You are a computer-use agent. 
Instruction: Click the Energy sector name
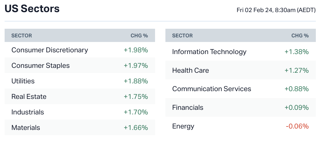(x=183, y=126)
